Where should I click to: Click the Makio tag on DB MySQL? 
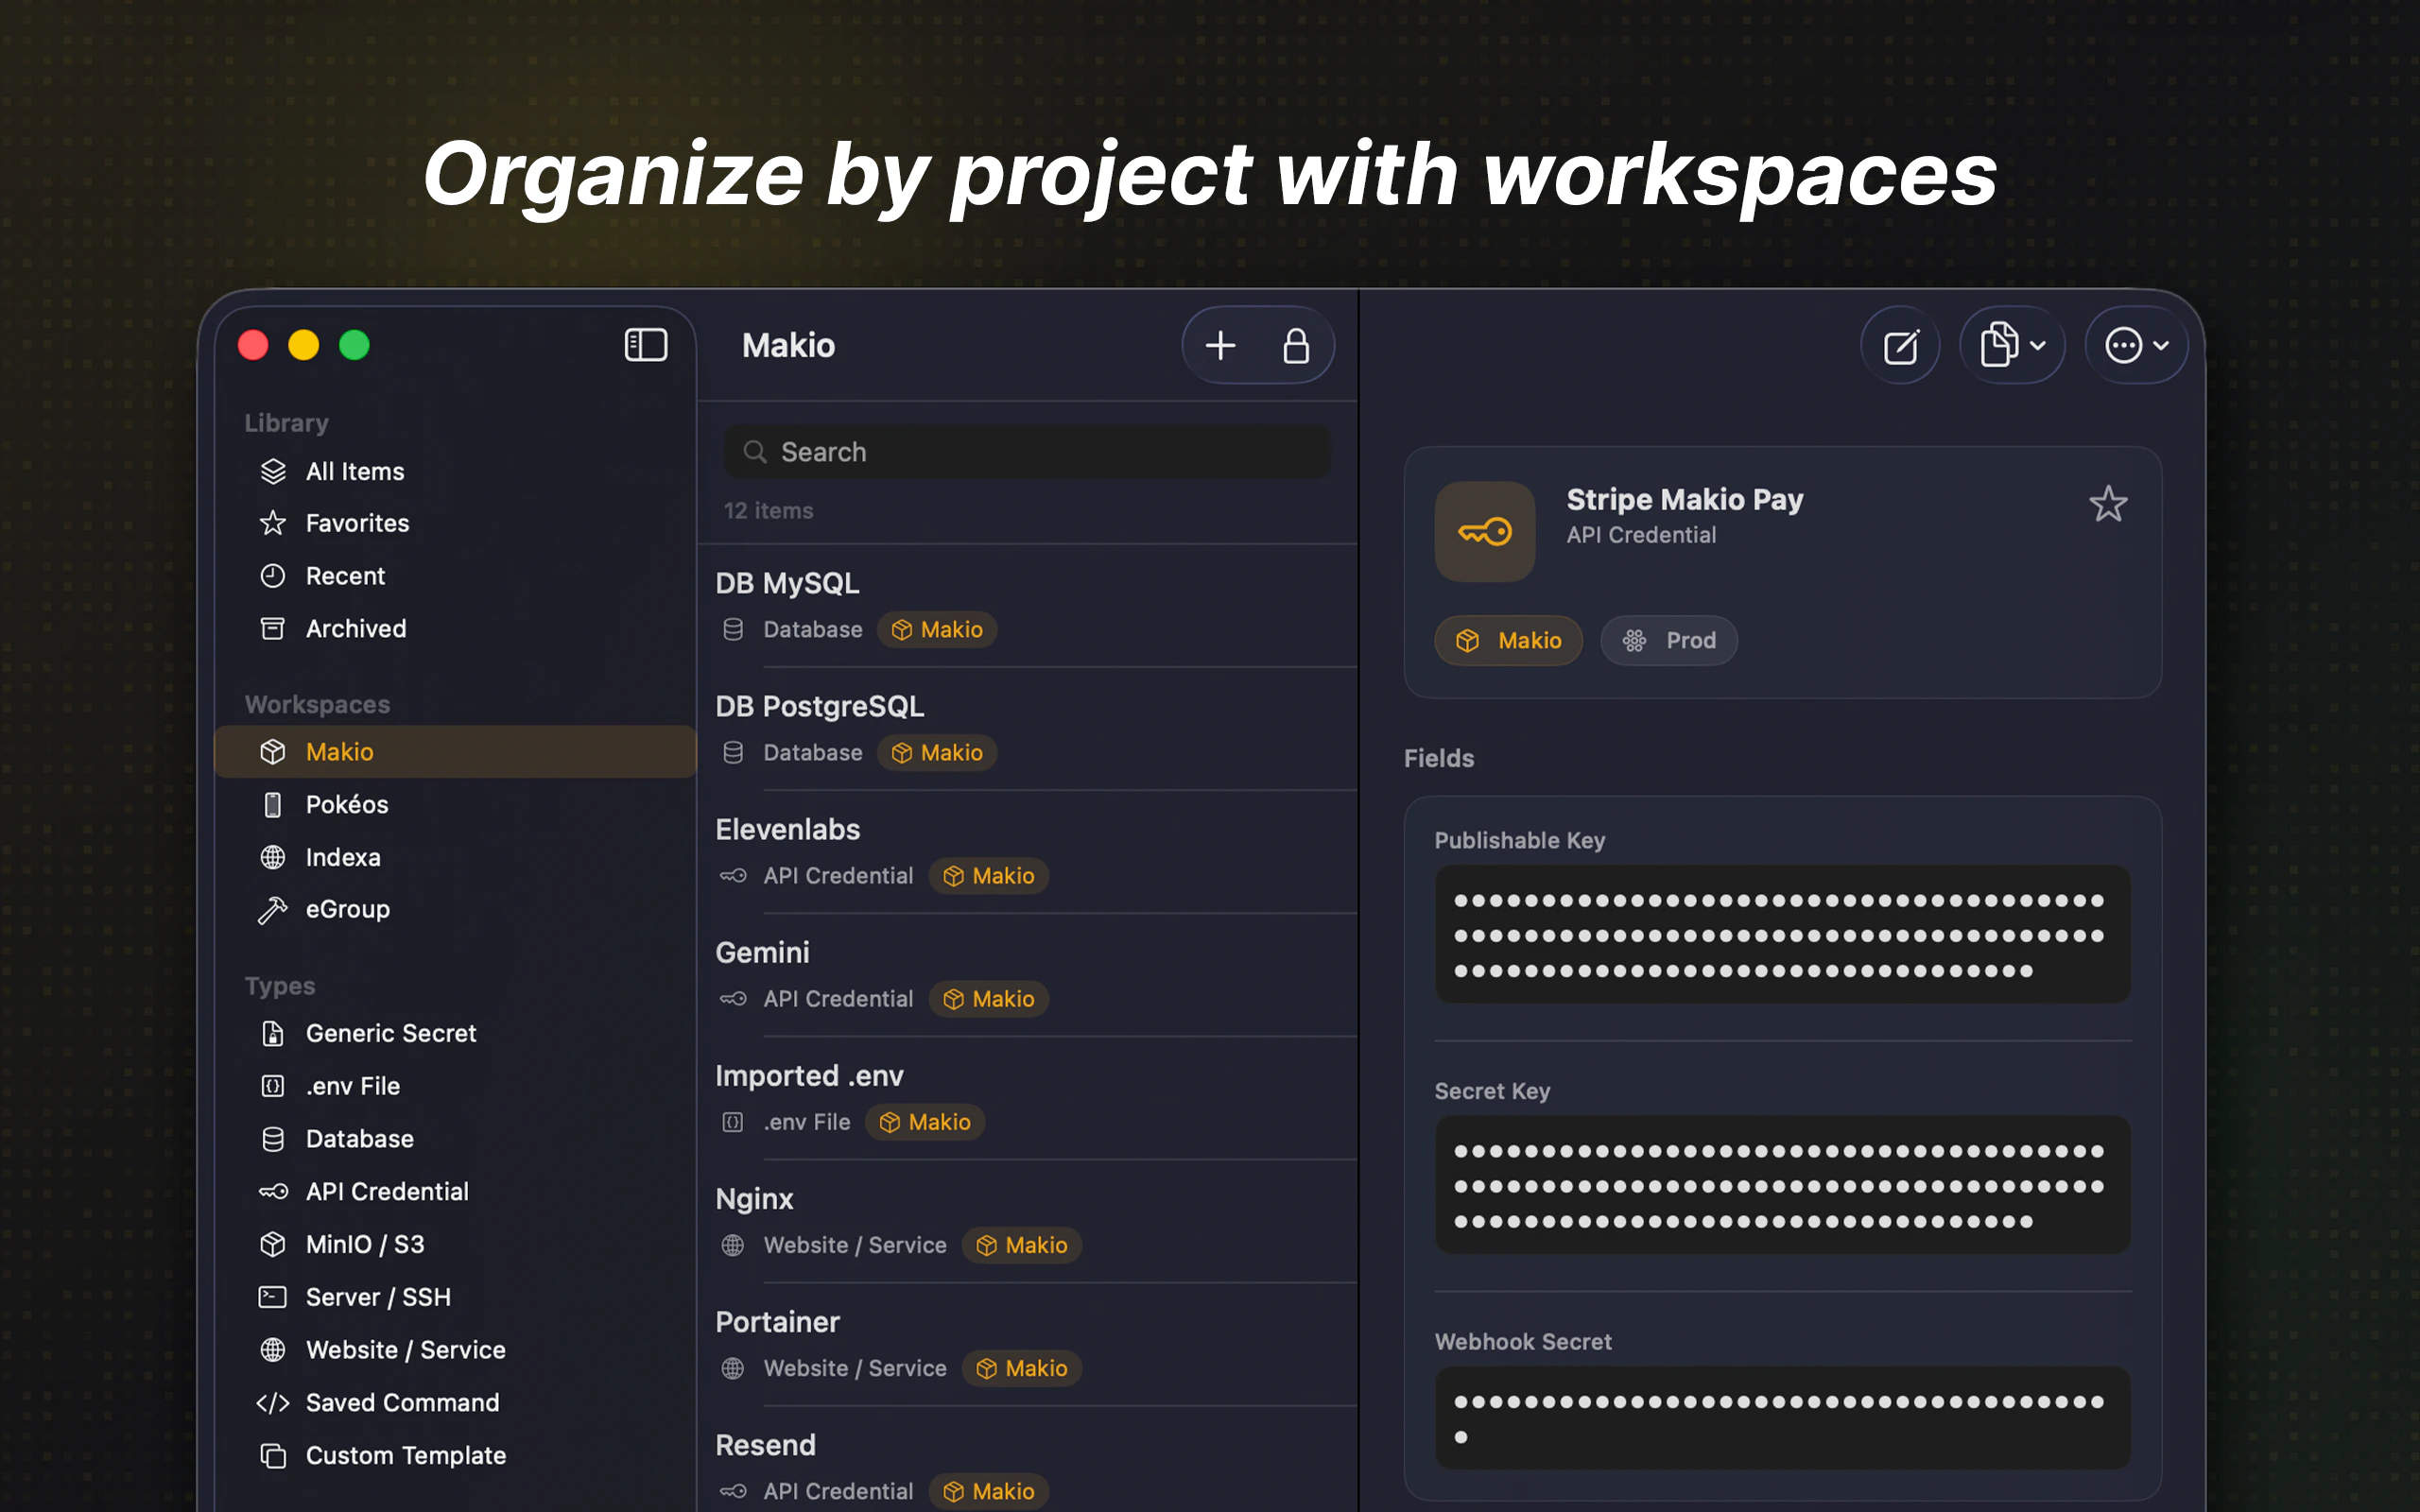pyautogui.click(x=936, y=629)
